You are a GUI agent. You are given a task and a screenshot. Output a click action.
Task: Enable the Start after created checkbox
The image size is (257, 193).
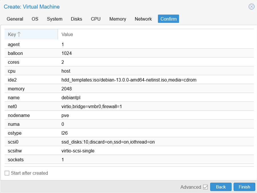(x=7, y=173)
